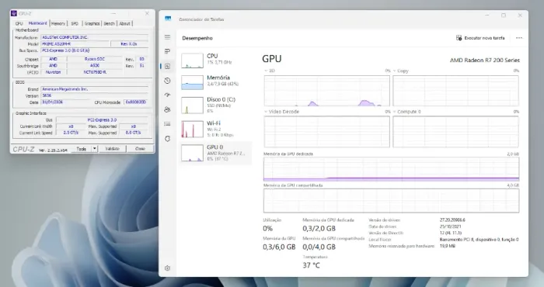
Task: Open the Task Manager hamburger navigation menu
Action: point(168,37)
